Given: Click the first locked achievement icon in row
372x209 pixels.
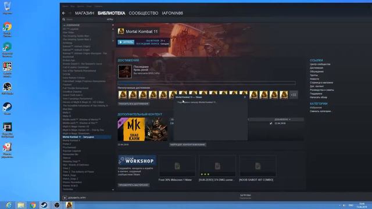Looking at the screenshot, I should point(123,95).
